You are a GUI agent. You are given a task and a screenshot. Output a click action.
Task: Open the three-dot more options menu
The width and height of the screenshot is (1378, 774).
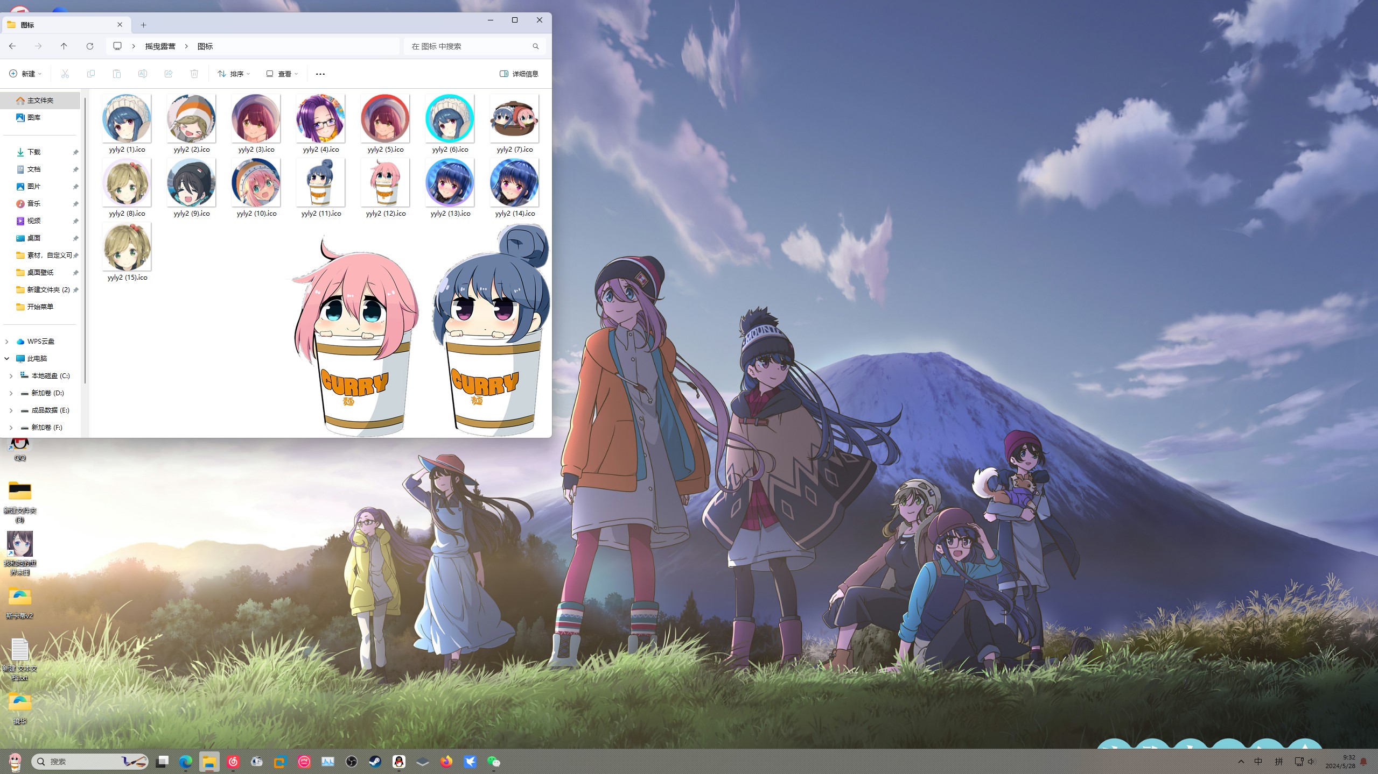coord(320,74)
